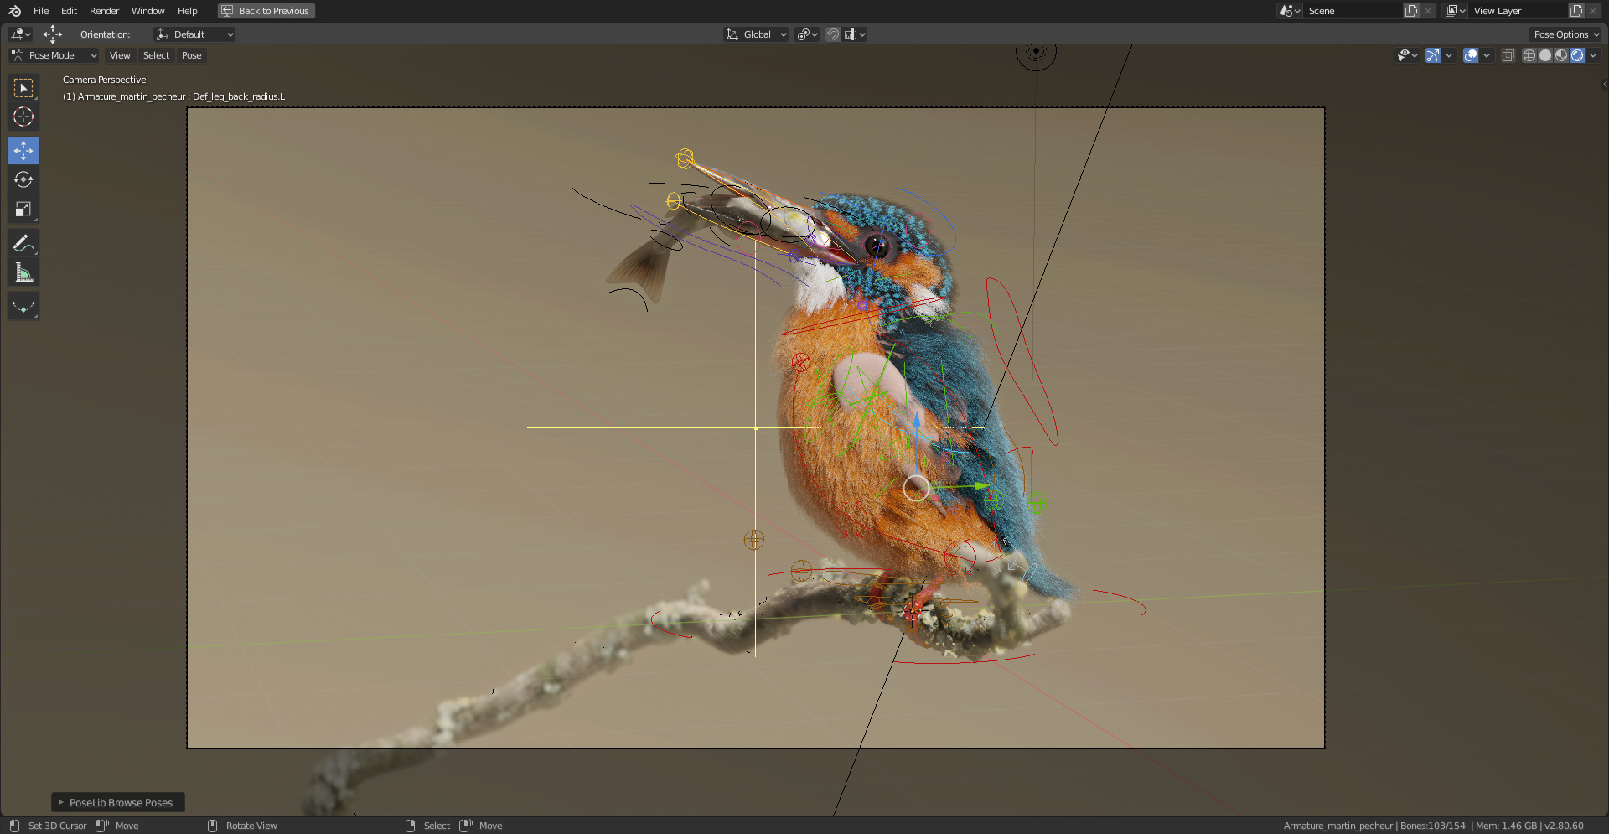Image resolution: width=1609 pixels, height=834 pixels.
Task: Switch to wireframe viewport shading
Action: (1529, 55)
